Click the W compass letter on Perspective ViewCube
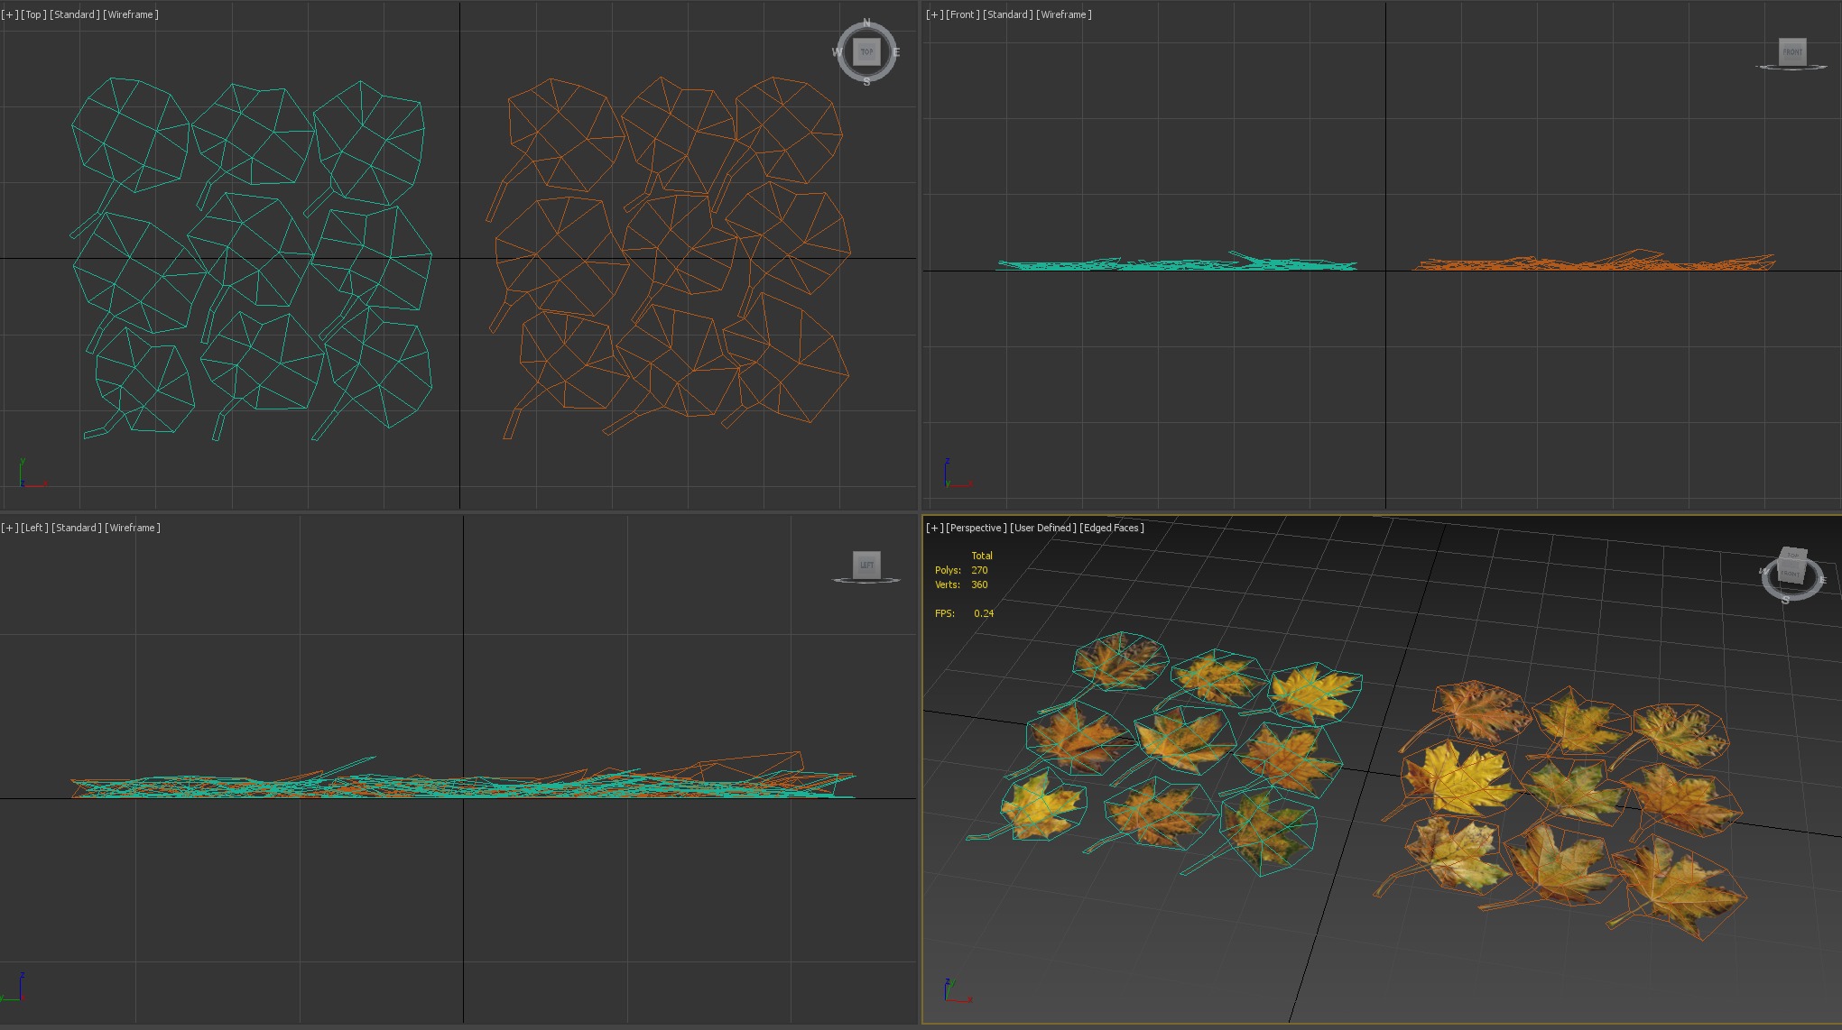1842x1030 pixels. [x=1763, y=571]
